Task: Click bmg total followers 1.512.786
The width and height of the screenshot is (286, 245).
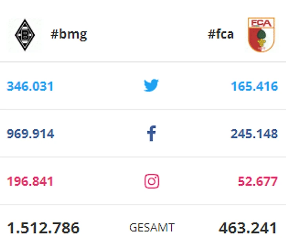Action: (43, 228)
